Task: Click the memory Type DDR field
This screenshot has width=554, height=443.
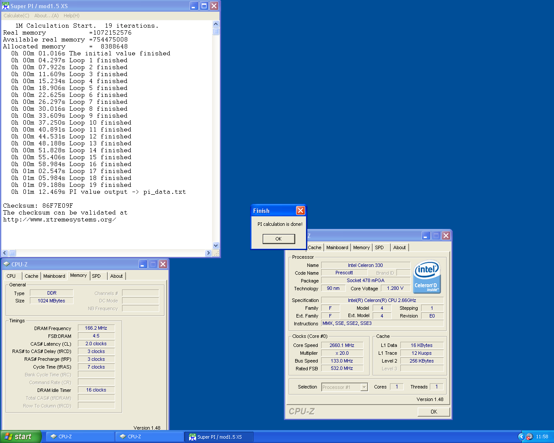Action: coord(52,293)
